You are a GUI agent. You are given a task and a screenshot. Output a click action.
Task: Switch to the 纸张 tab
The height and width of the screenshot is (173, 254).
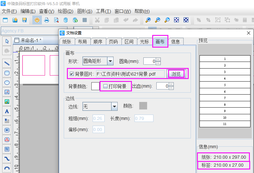pos(67,42)
